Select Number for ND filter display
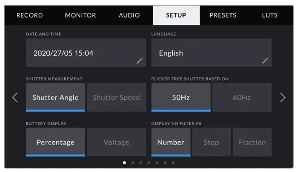The height and width of the screenshot is (172, 298). (171, 142)
